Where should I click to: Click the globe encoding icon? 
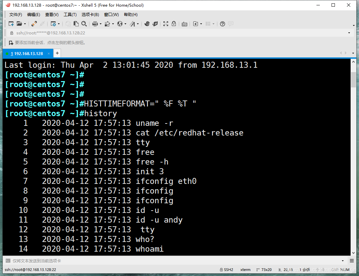point(120,24)
